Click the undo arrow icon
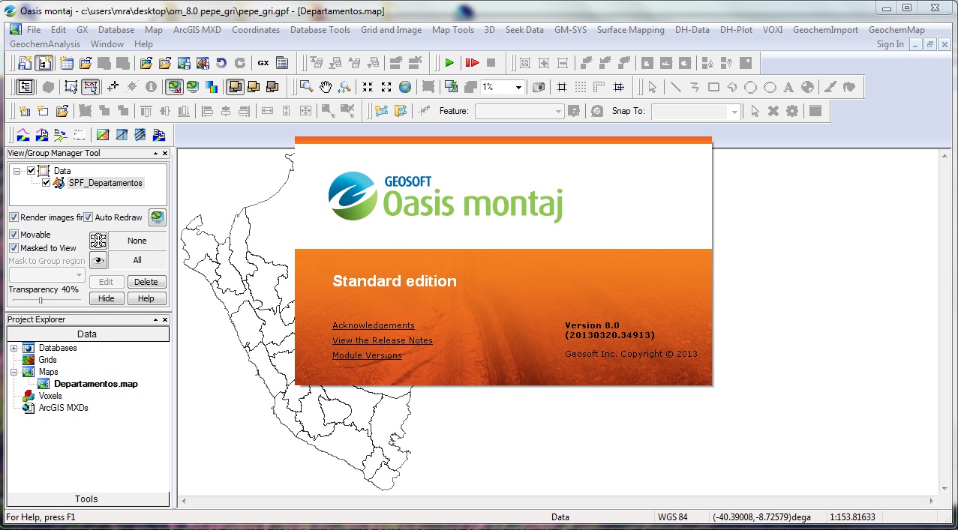958x530 pixels. pos(221,63)
